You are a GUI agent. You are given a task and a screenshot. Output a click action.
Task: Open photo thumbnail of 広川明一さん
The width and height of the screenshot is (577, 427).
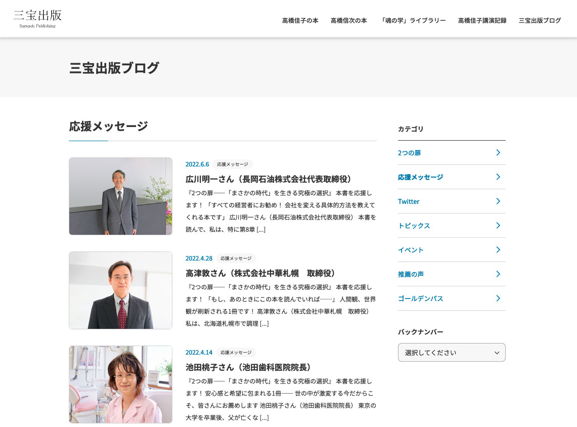120,196
